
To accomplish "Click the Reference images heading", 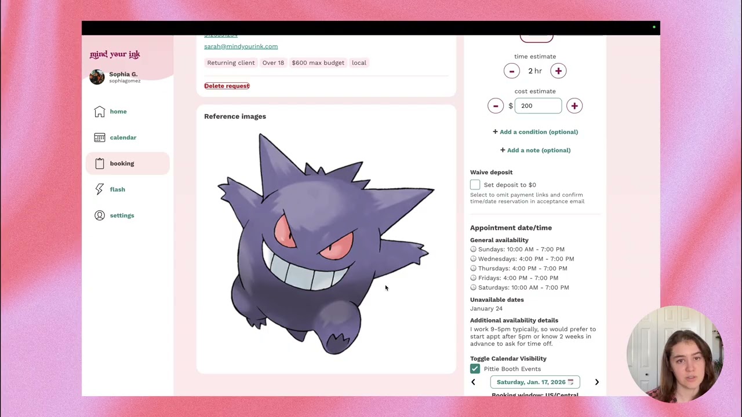I will point(235,116).
